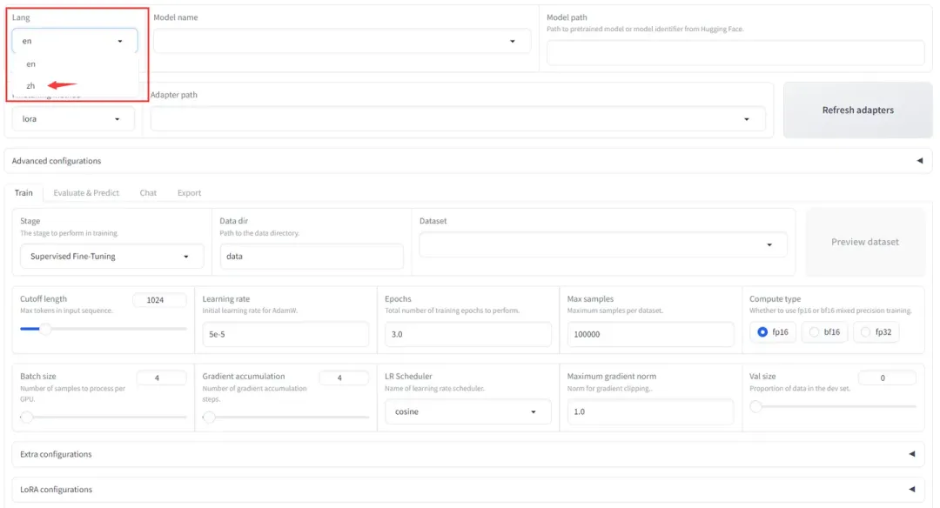Click the Advanced configurations collapse triangle
The image size is (940, 508).
pos(920,161)
